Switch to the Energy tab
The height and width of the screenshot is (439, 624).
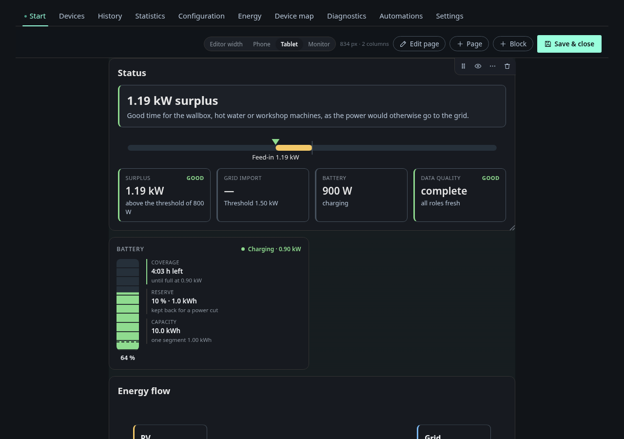click(250, 16)
